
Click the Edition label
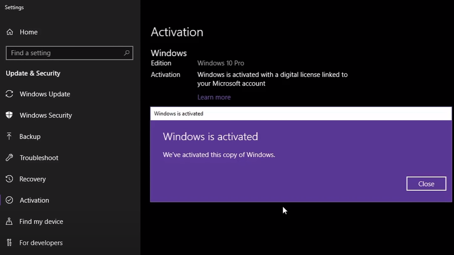[x=161, y=63]
